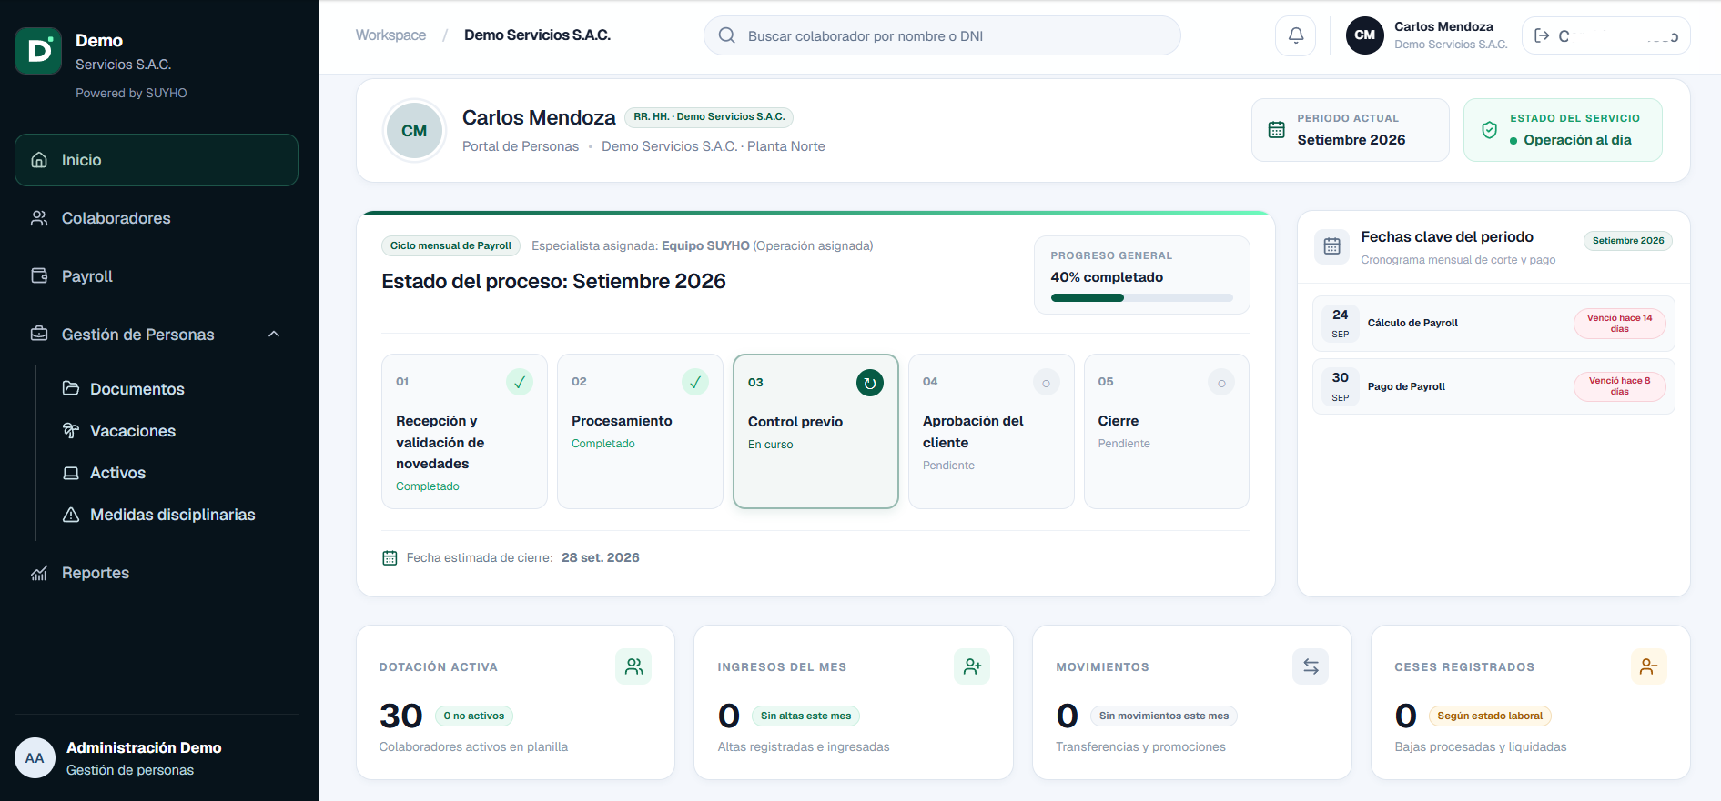Click the Inicio home icon
1721x801 pixels.
pos(39,160)
